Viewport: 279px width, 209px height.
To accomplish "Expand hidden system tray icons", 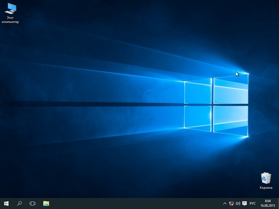I will tap(225, 203).
